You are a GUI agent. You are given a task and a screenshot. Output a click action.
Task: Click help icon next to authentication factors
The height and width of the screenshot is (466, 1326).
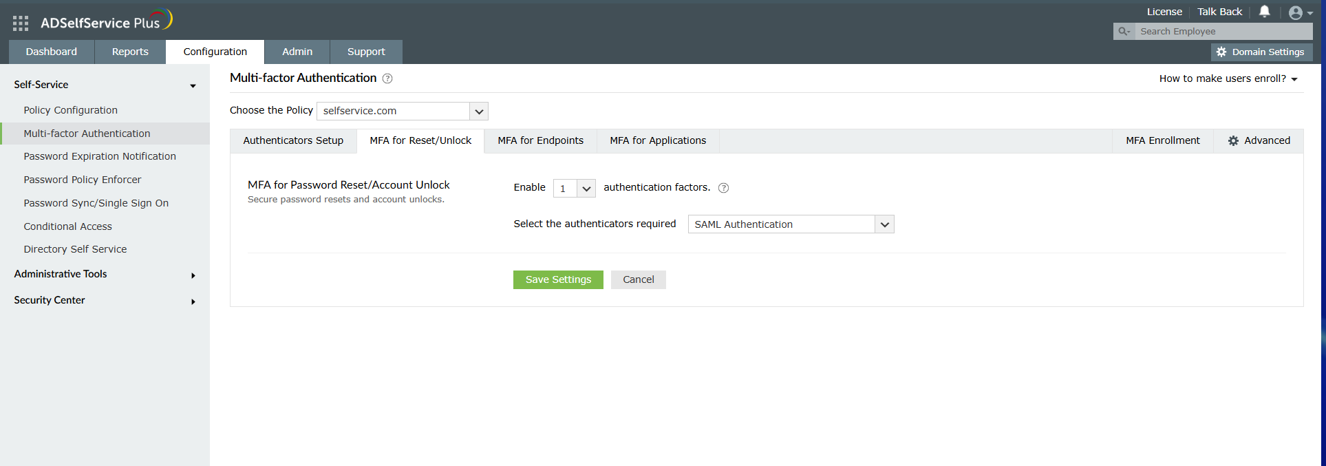point(723,188)
